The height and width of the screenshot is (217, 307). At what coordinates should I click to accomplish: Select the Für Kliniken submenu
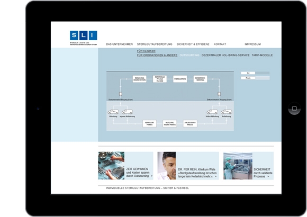pos(146,51)
